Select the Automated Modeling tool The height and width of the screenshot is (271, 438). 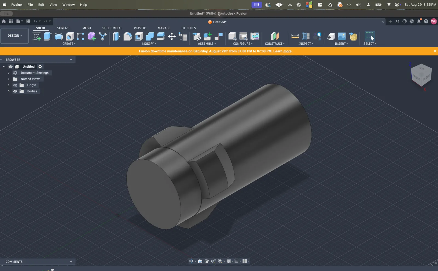coord(103,36)
